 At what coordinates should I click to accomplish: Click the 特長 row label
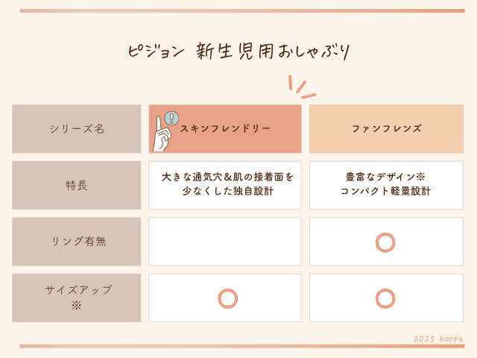pyautogui.click(x=77, y=185)
